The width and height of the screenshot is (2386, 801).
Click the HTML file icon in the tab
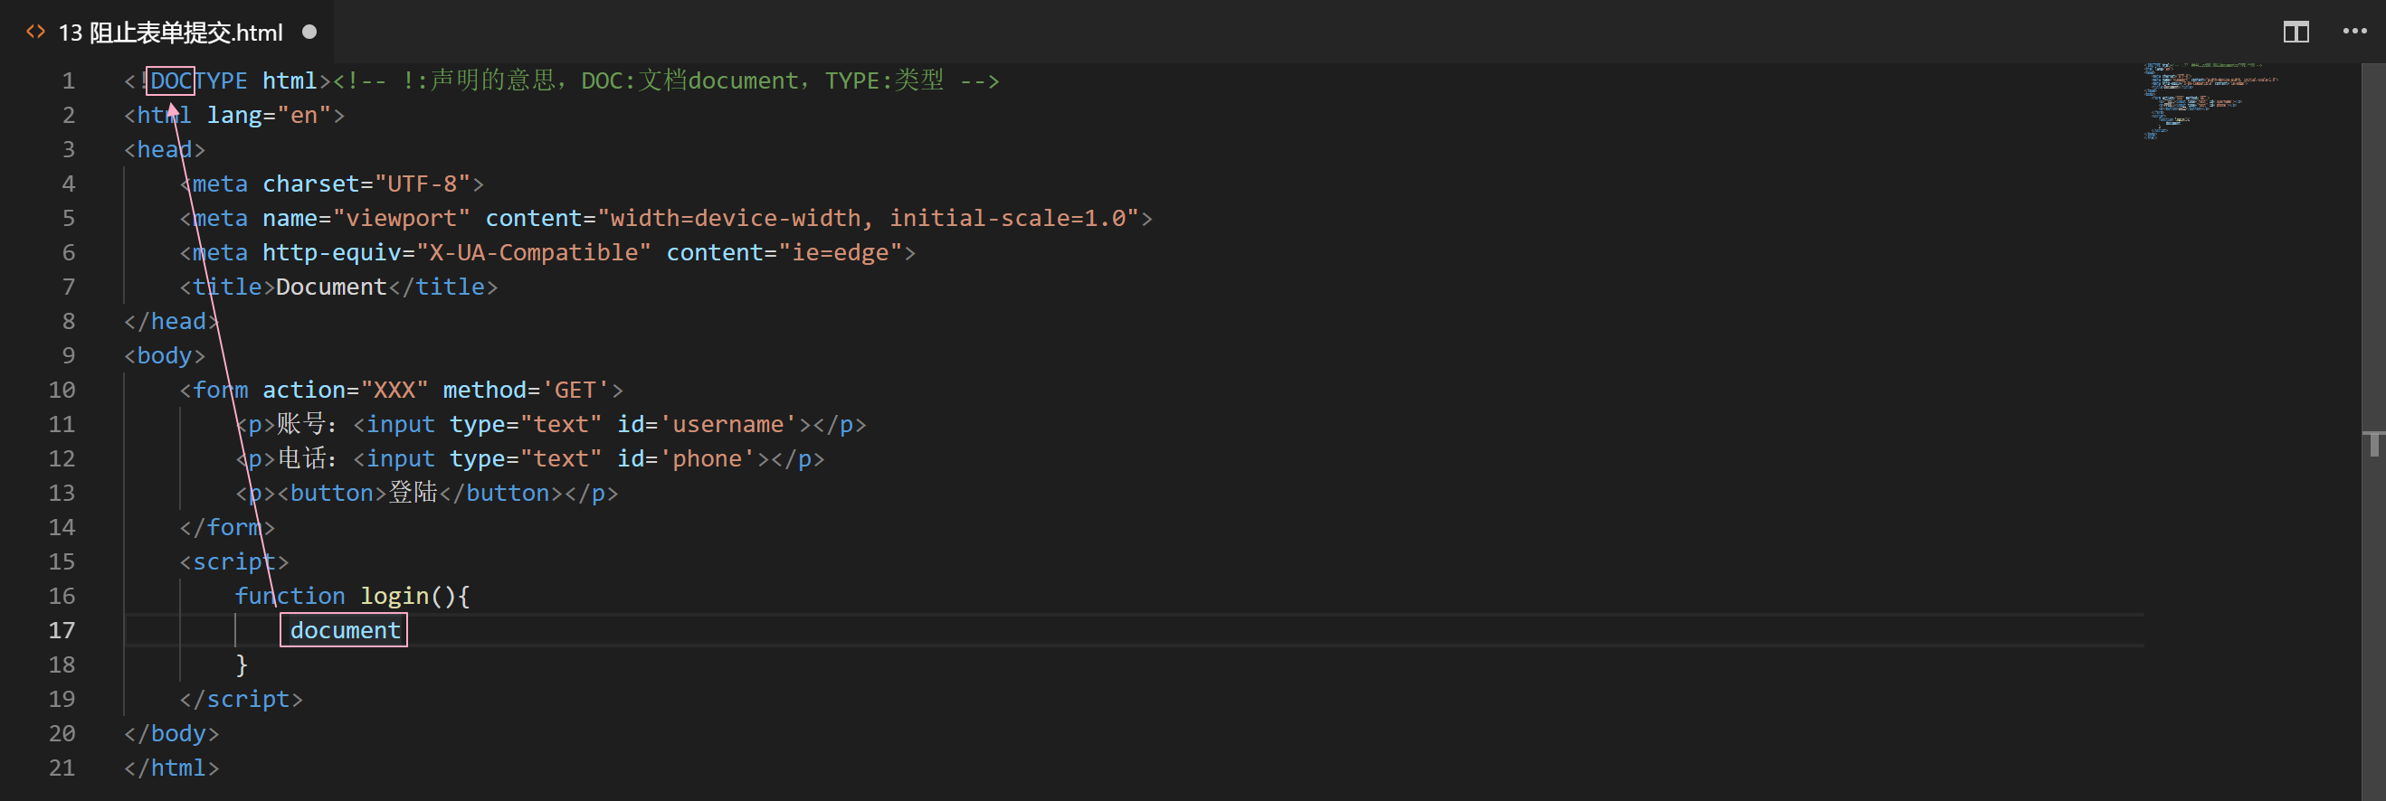(36, 33)
